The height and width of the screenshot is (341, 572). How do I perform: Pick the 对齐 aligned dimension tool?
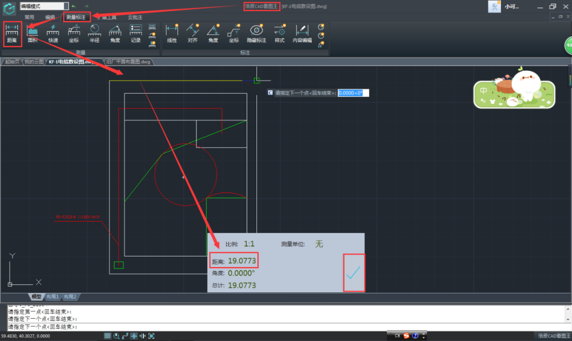pyautogui.click(x=193, y=33)
